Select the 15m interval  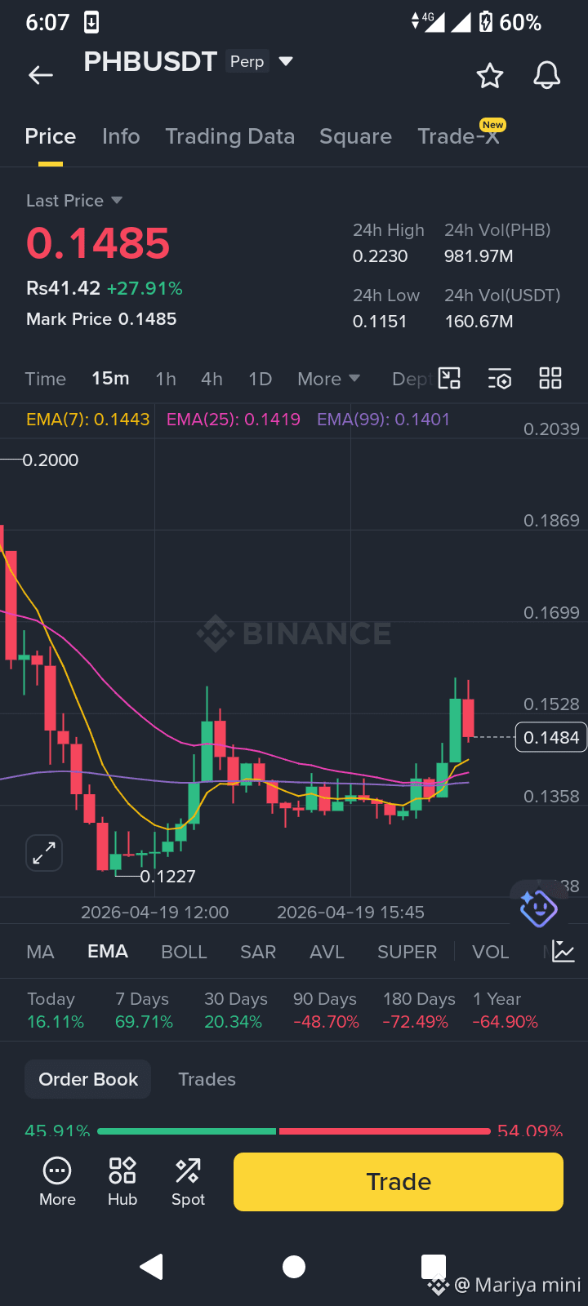[x=110, y=379]
